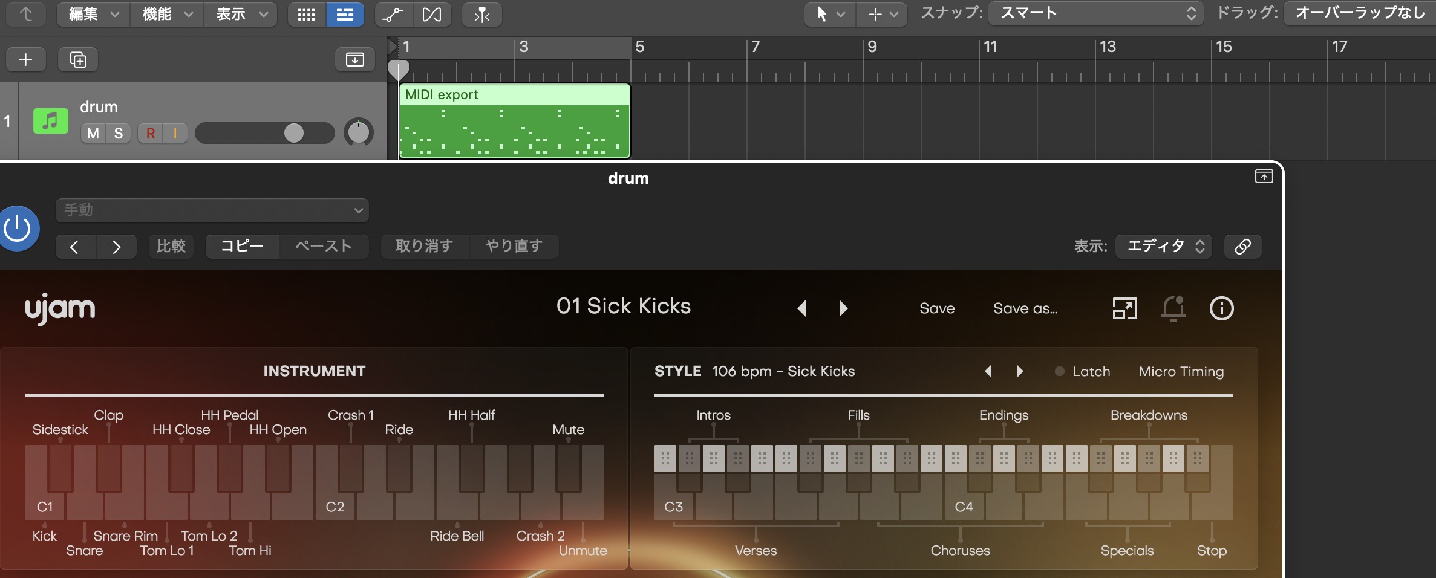Image resolution: width=1436 pixels, height=578 pixels.
Task: Enable the Latch toggle
Action: coord(1083,371)
